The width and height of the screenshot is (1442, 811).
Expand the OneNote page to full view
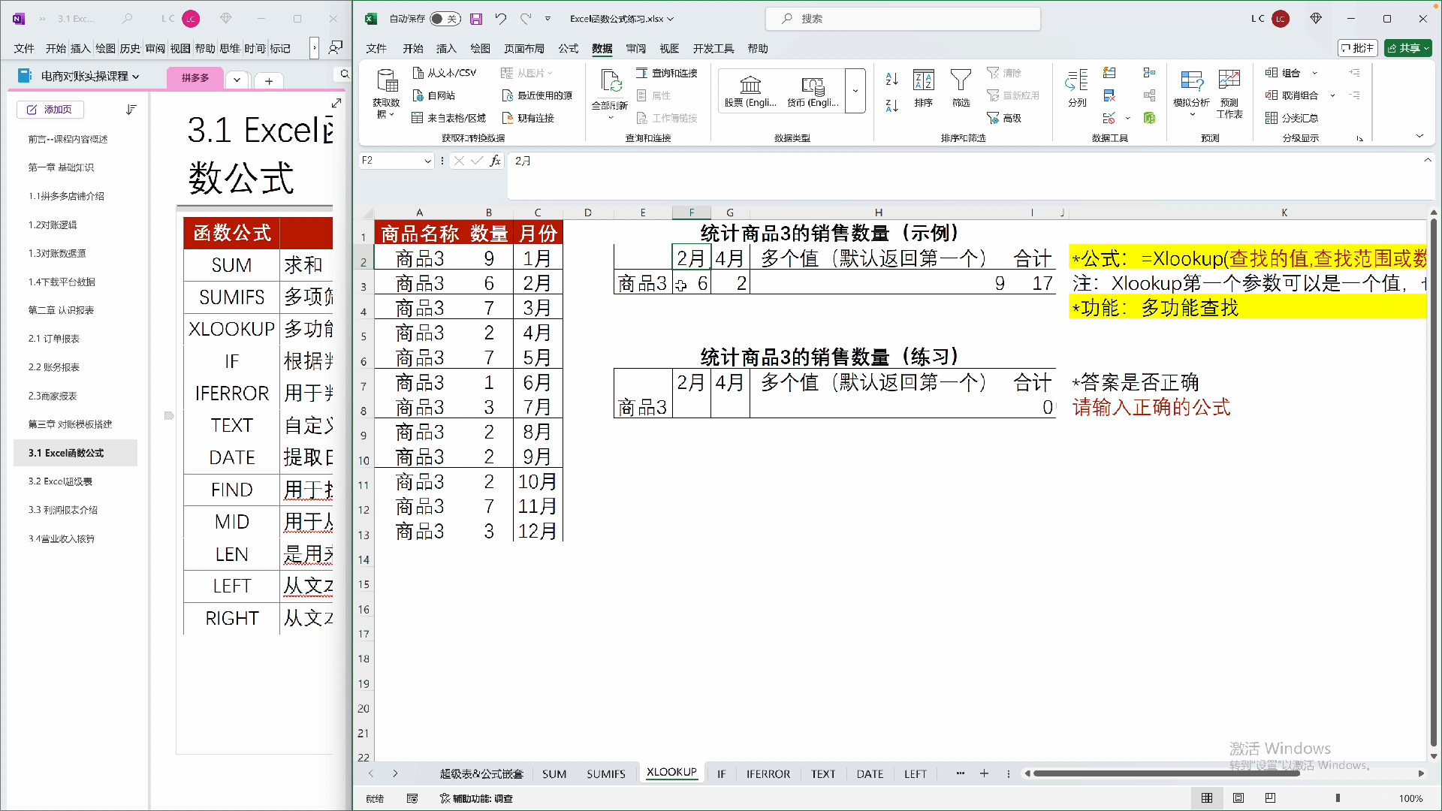pyautogui.click(x=336, y=103)
